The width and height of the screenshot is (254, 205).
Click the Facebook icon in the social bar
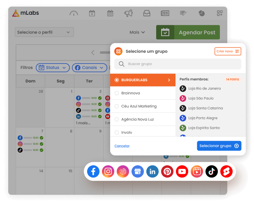tap(93, 171)
